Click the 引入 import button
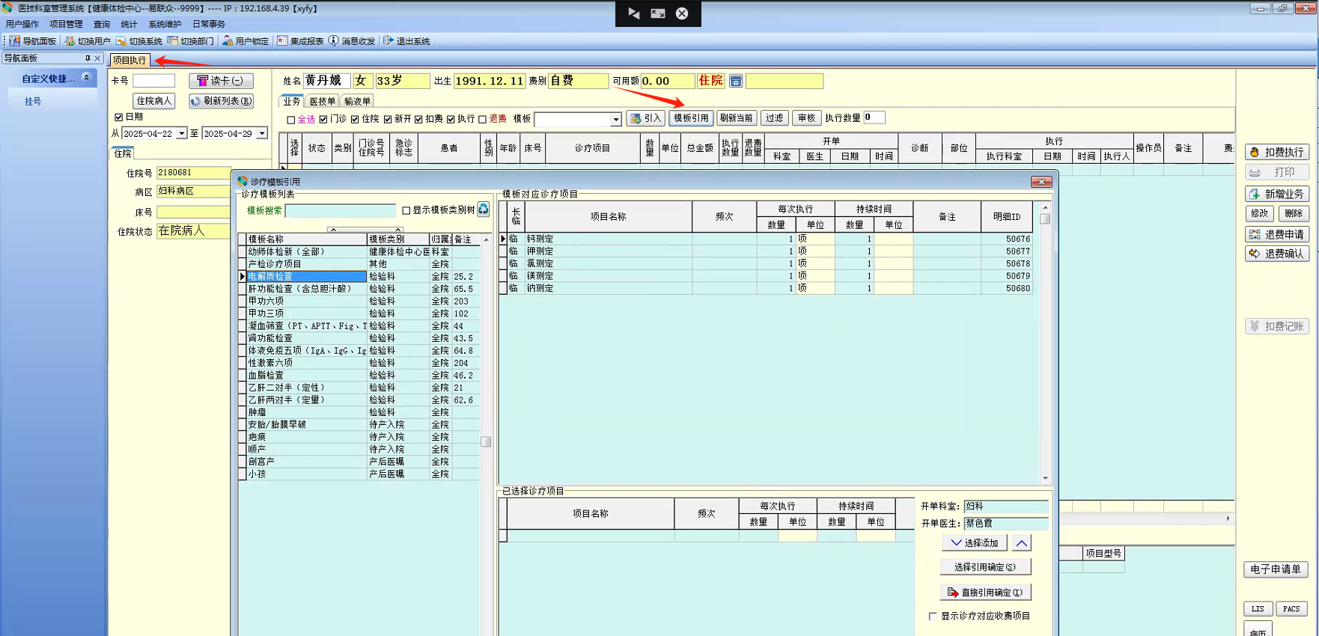This screenshot has width=1319, height=636. click(645, 118)
